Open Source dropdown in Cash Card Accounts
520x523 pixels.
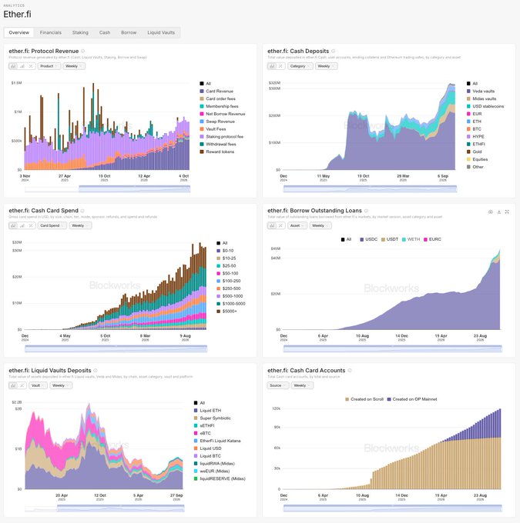coord(277,385)
